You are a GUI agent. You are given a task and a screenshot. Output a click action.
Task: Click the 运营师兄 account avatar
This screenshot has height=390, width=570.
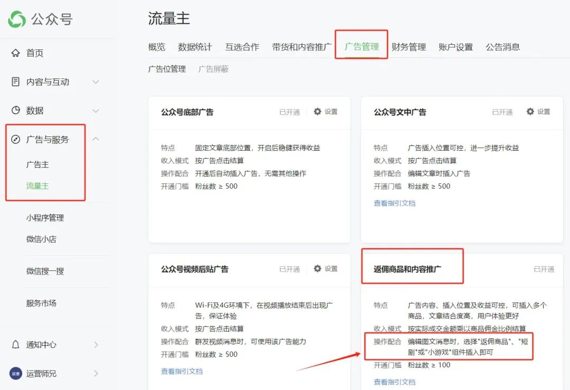tap(16, 373)
